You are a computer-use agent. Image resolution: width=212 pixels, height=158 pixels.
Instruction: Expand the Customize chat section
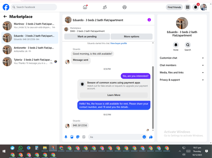pos(182,58)
